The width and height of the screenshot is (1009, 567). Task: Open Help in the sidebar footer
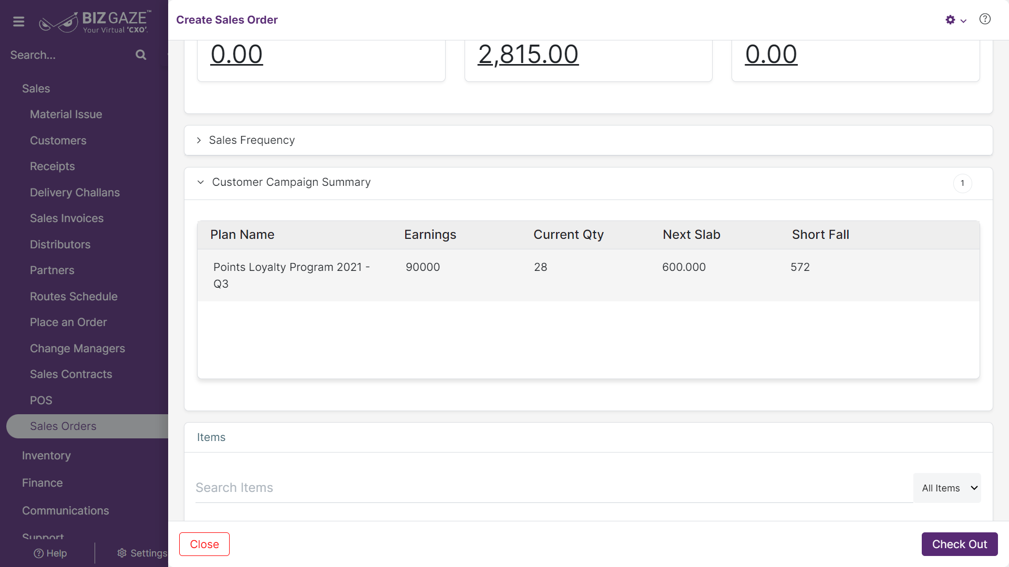coord(50,553)
